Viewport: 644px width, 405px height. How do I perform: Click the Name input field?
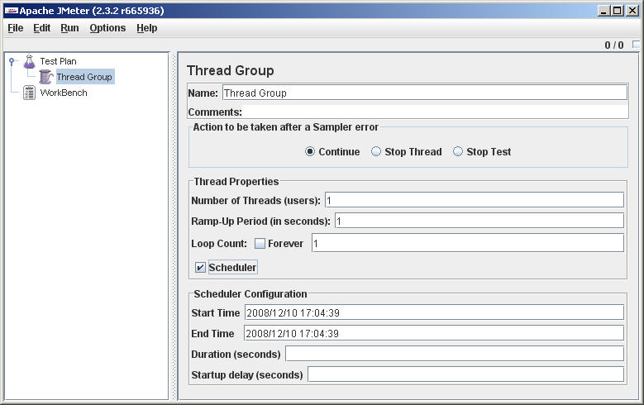click(425, 93)
